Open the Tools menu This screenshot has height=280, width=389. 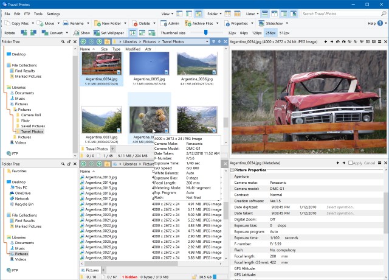(x=38, y=14)
